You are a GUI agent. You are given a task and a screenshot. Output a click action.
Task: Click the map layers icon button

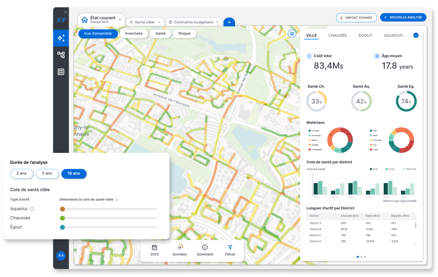click(x=292, y=34)
